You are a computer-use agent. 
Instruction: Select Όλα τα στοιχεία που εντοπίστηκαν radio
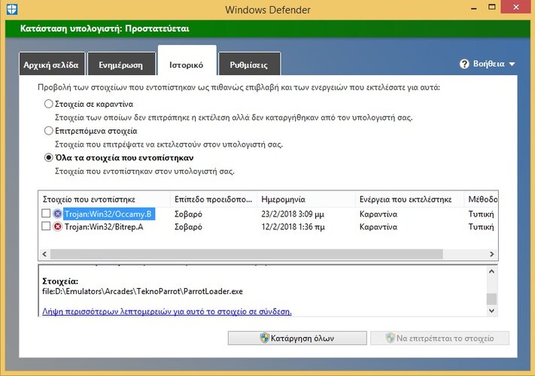pos(49,157)
